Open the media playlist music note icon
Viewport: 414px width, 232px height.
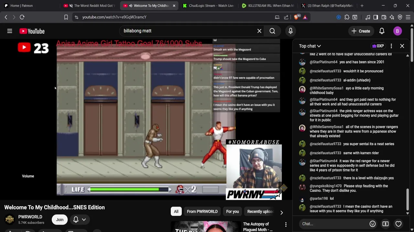click(368, 17)
